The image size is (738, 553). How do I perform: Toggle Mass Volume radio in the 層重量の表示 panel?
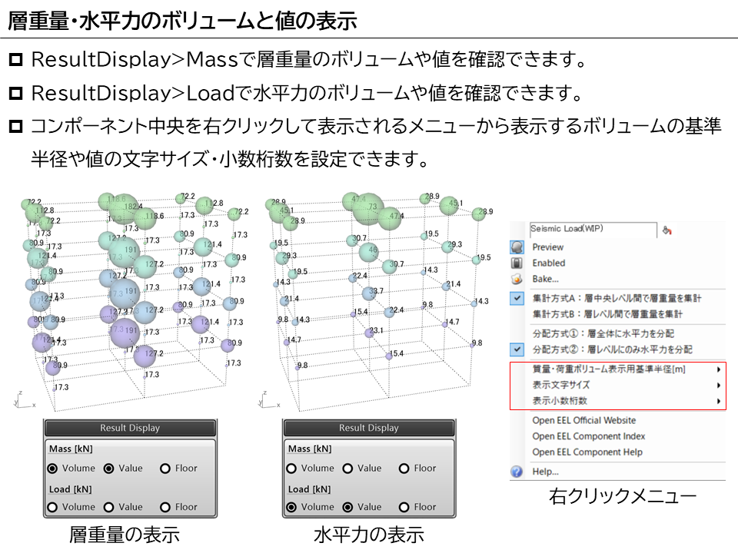click(x=53, y=469)
